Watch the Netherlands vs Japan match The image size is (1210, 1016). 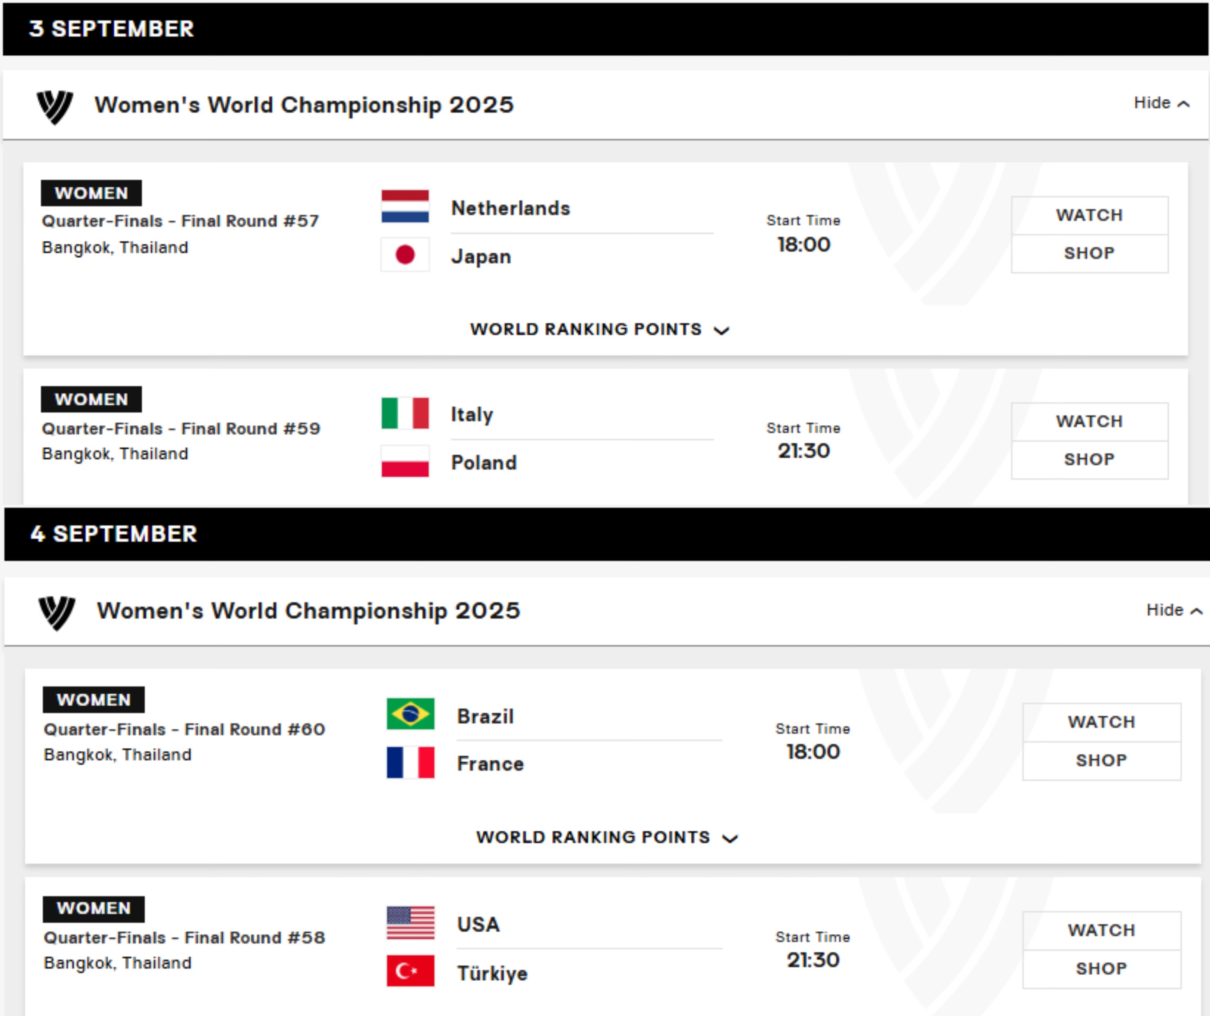click(x=1089, y=215)
